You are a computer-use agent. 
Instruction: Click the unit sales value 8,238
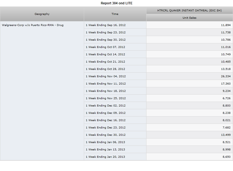point(226,113)
